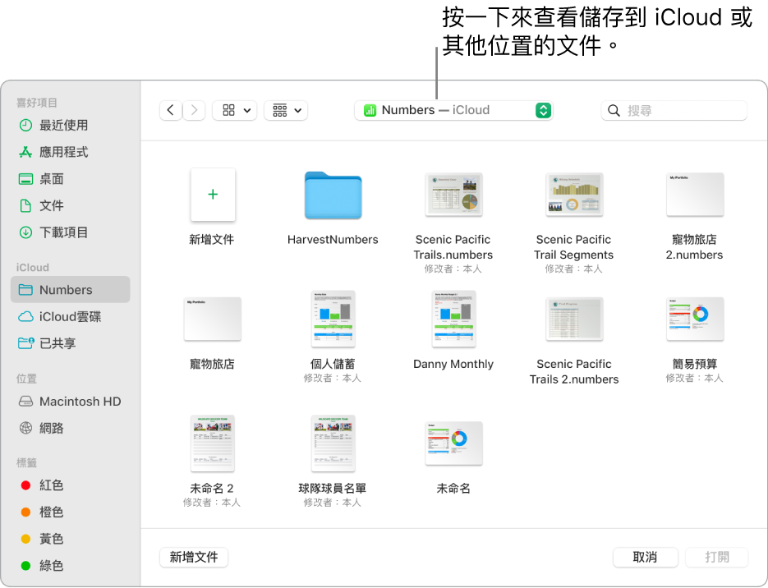
Task: Go to 下載項目 in sidebar
Action: pyautogui.click(x=63, y=232)
